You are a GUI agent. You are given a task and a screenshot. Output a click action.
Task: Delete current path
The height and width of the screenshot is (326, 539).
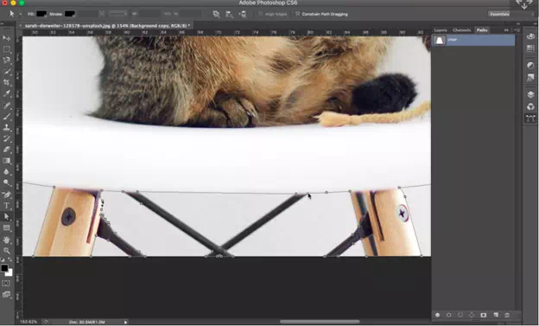507,315
